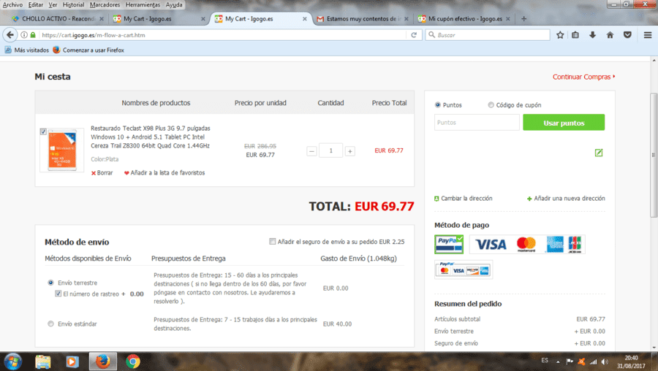Edit address with green pencil icon
The height and width of the screenshot is (371, 658).
[x=599, y=153]
